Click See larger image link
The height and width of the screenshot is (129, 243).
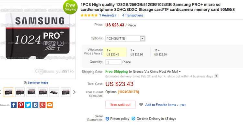click(x=38, y=83)
